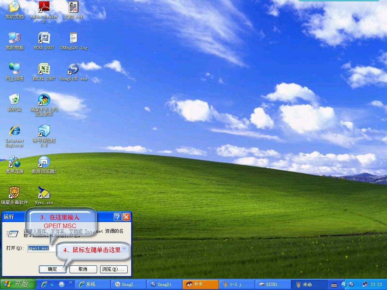
Task: Launch WORD 2007 shortcut
Action: pos(44,41)
